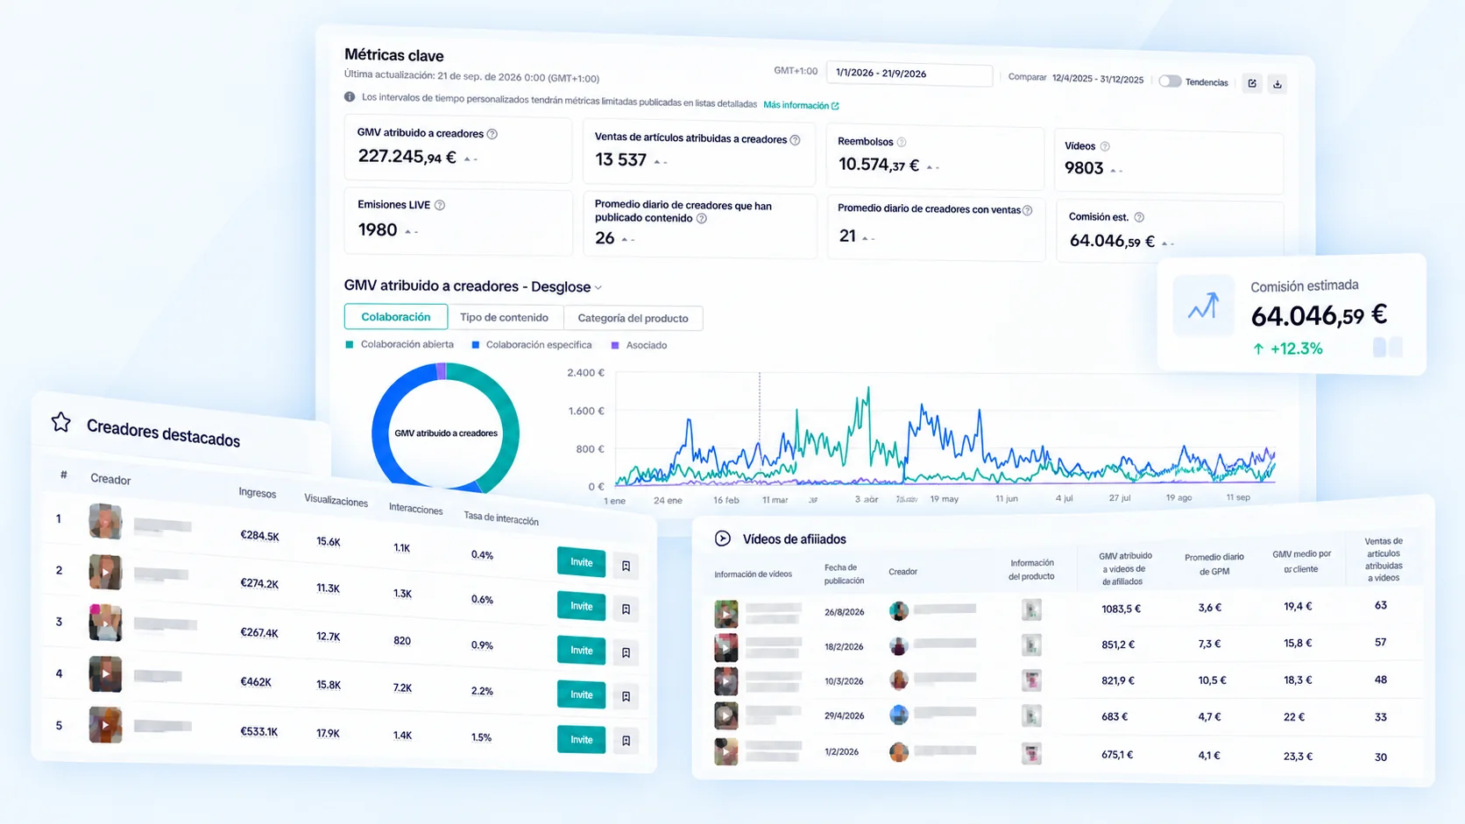Viewport: 1465px width, 824px height.
Task: Click the star icon beside Creadores destacados
Action: 61,422
